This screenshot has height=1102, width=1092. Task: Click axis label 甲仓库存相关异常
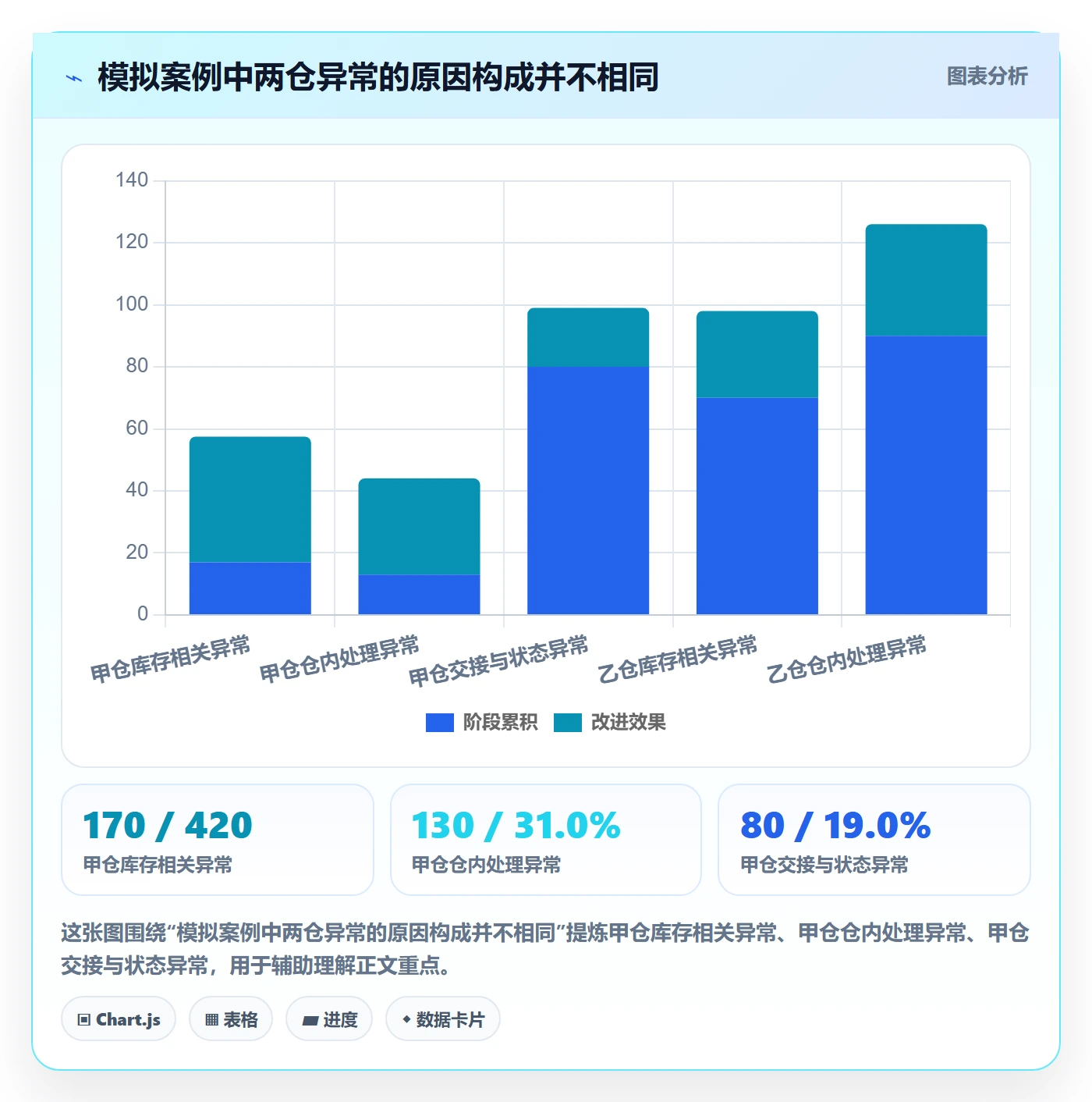[x=170, y=659]
